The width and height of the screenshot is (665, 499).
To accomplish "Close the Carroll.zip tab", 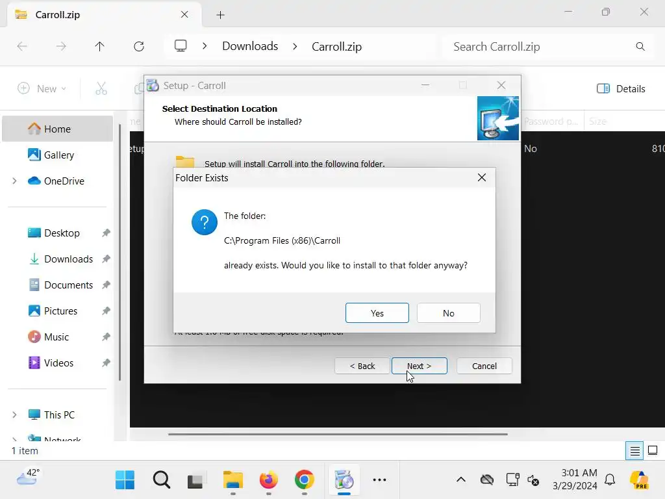I will point(184,14).
